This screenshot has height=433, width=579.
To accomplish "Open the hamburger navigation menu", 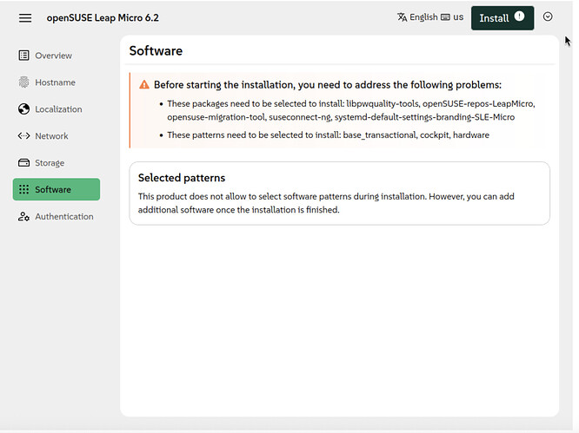I will coord(25,18).
